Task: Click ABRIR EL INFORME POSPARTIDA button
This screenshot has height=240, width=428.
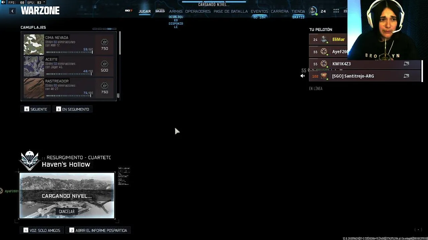Action: tap(98, 230)
